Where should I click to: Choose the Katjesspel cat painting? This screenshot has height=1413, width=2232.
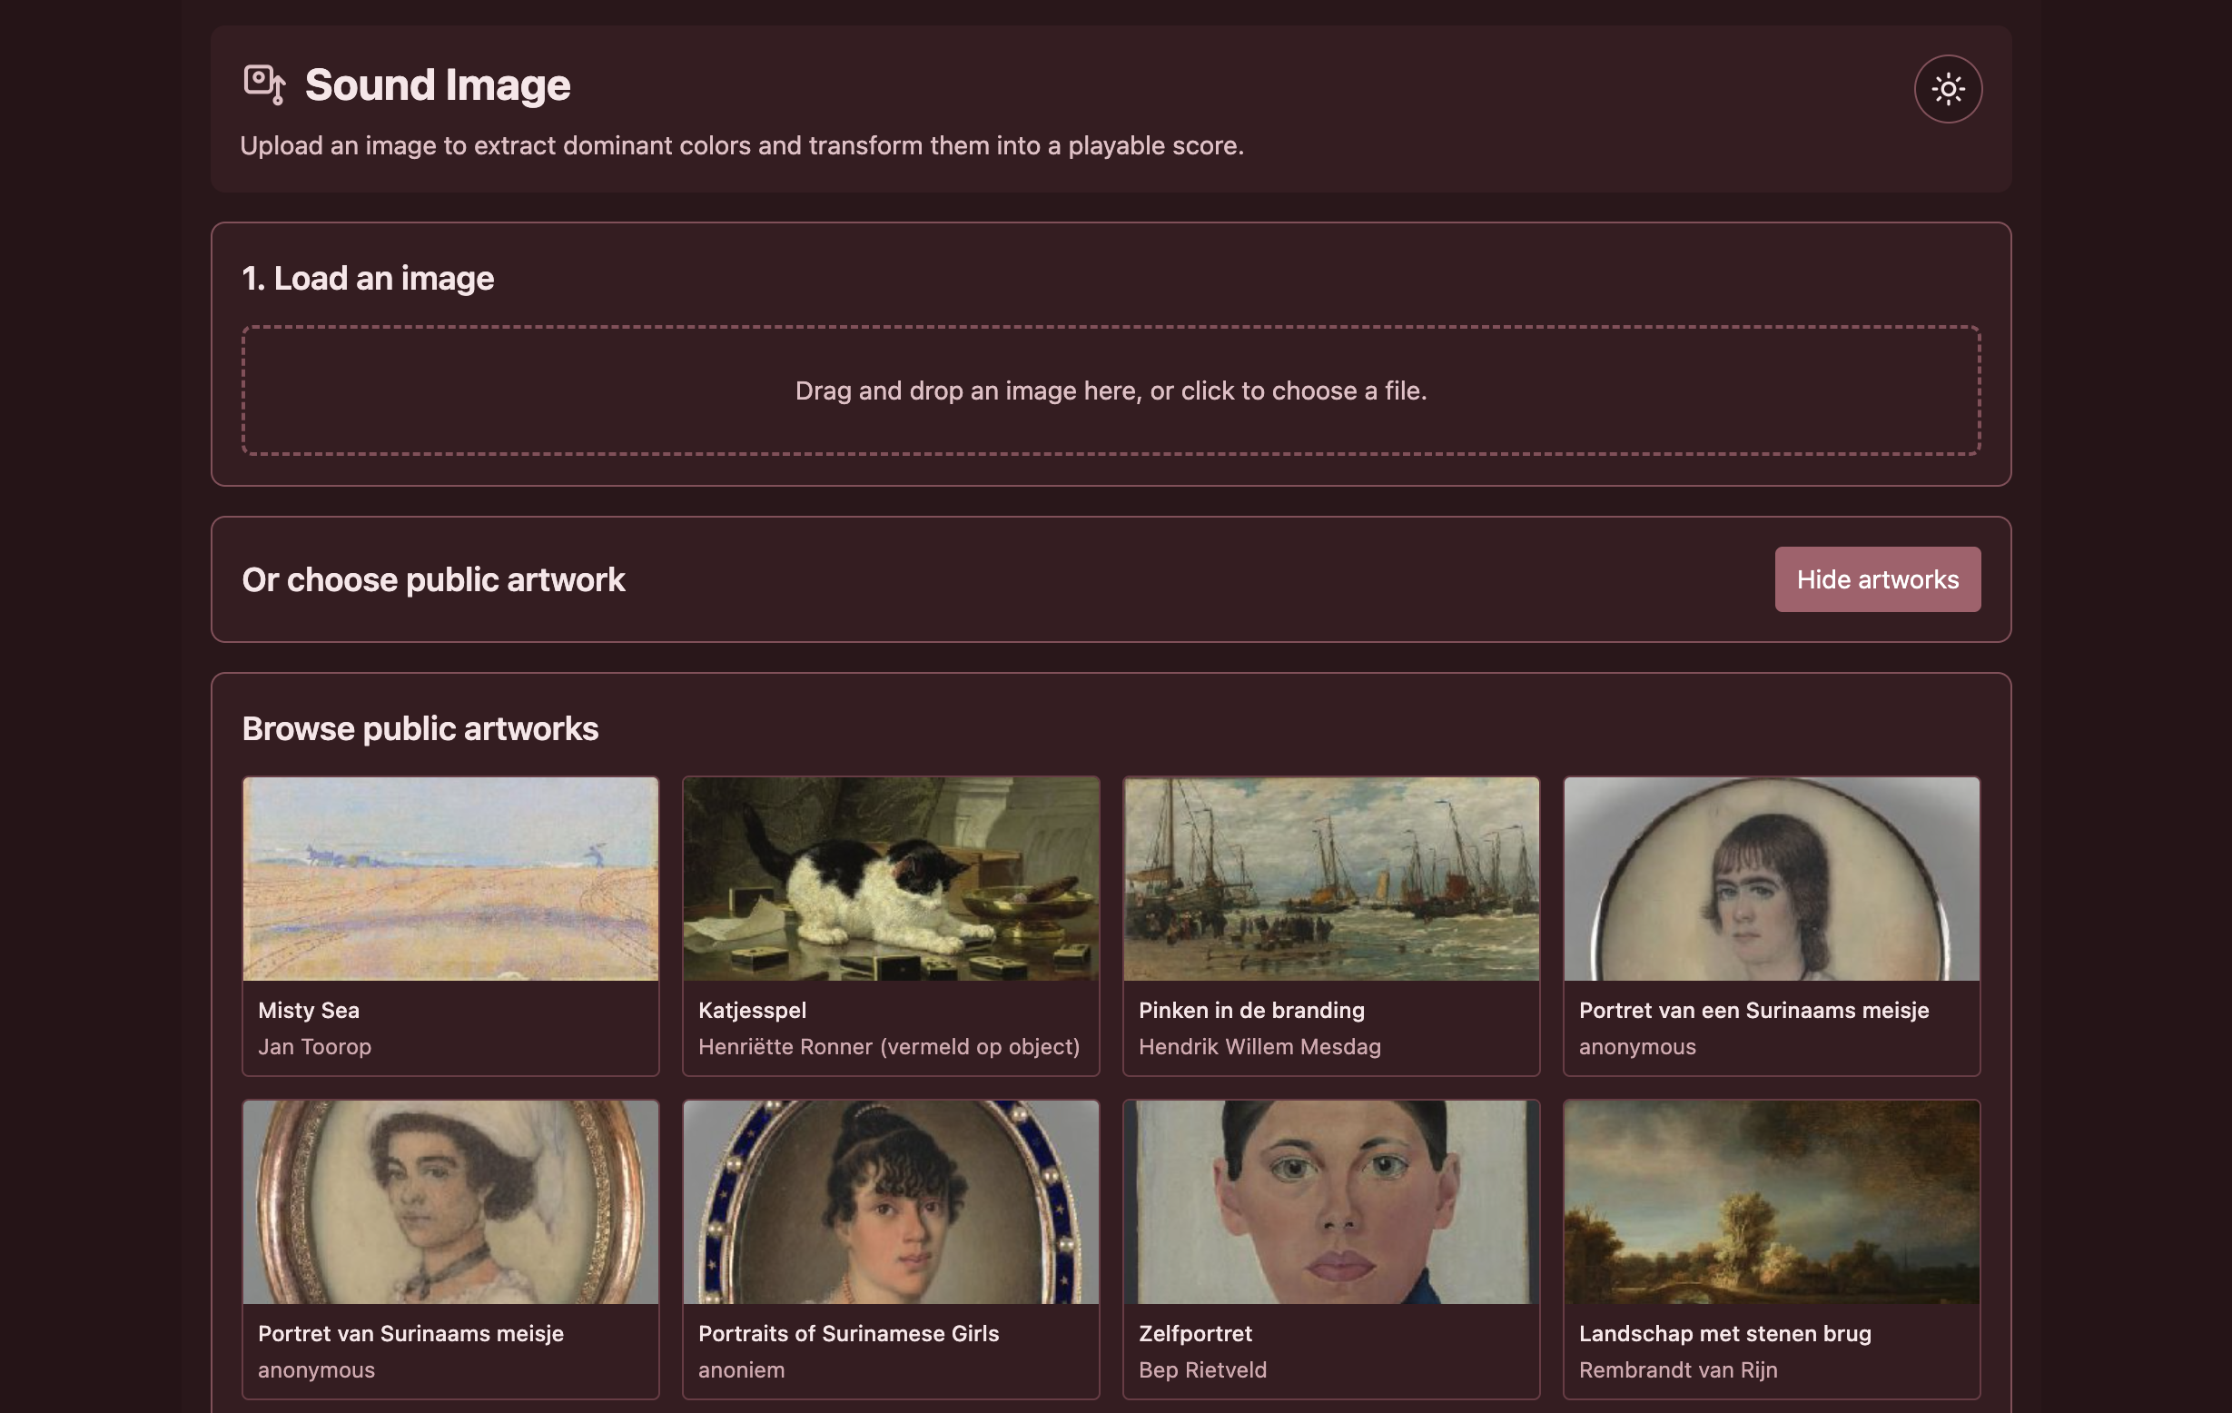(x=890, y=877)
